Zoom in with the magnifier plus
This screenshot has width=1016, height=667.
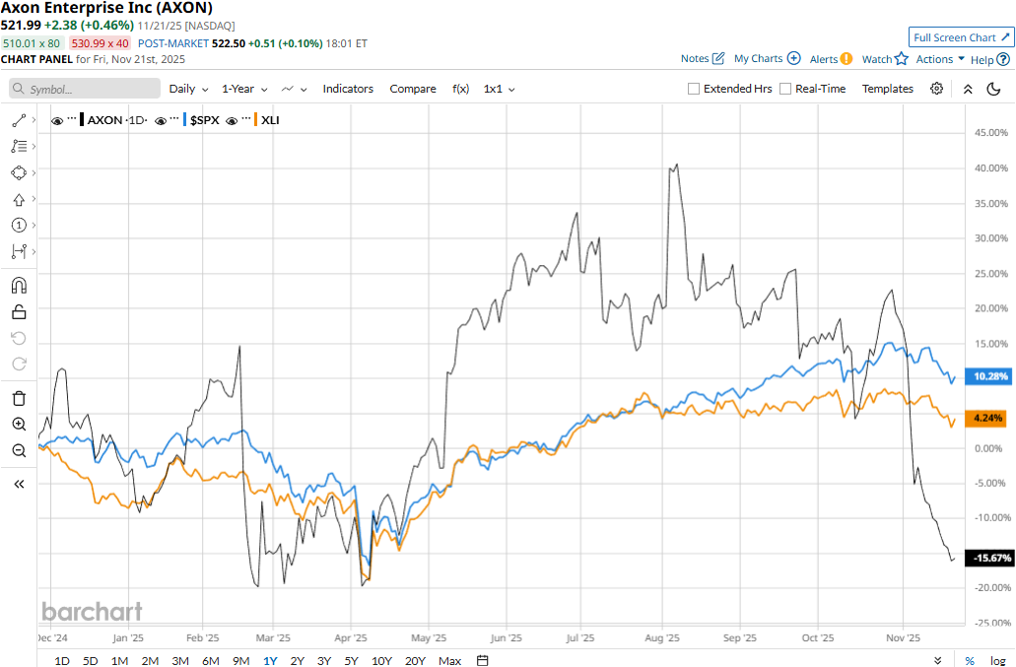pos(19,425)
